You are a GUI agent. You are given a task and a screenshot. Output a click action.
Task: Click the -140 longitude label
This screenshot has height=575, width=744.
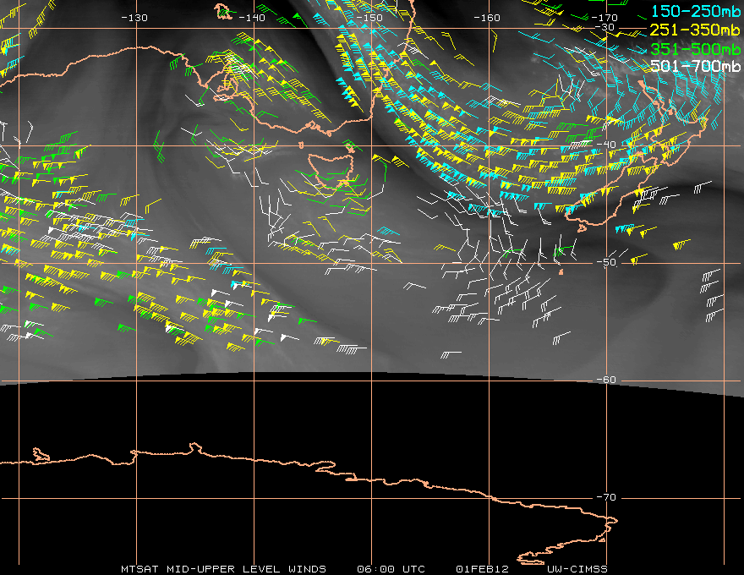pos(251,18)
